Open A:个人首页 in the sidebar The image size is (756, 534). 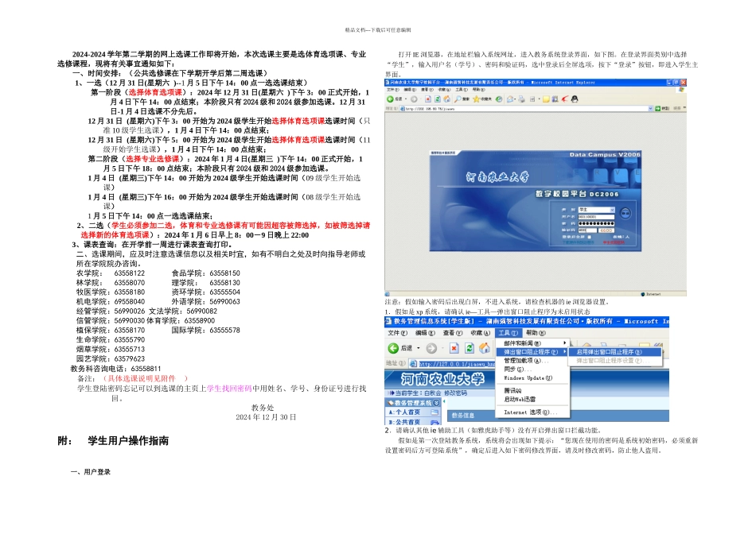point(413,412)
